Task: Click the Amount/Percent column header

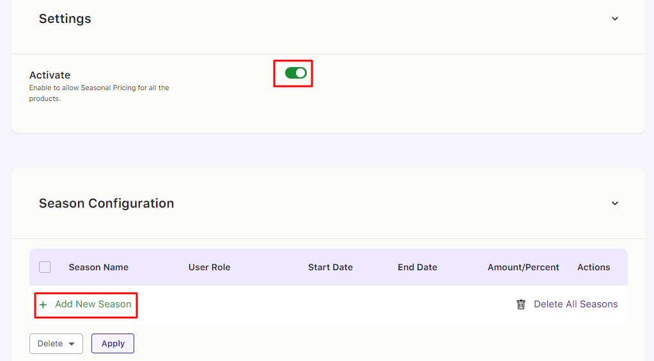Action: 524,267
